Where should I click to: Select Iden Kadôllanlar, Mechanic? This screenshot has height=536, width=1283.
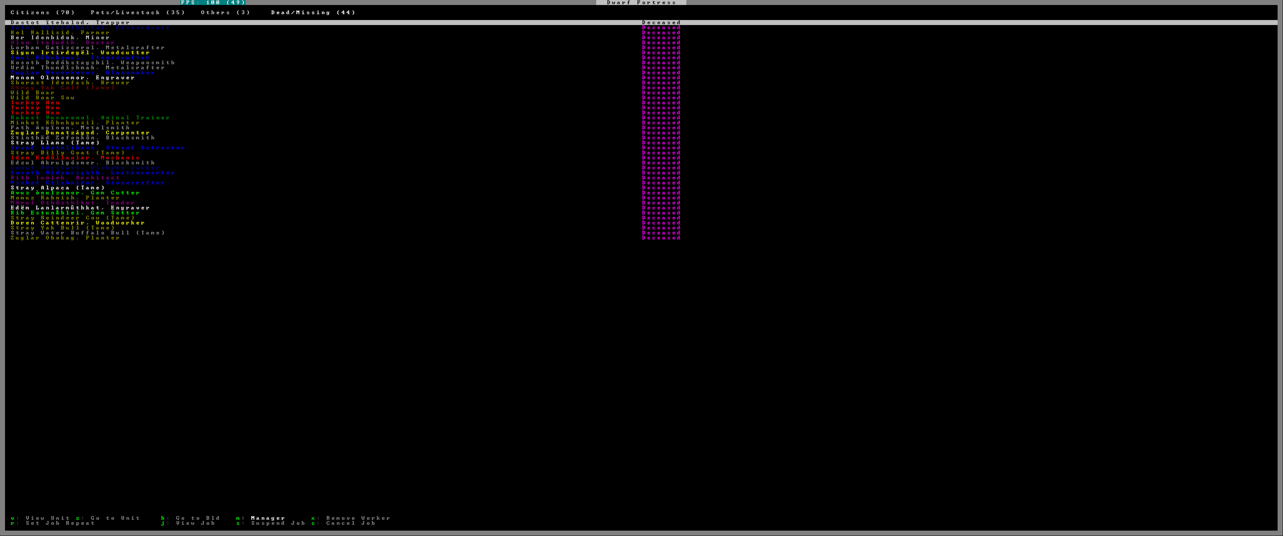[x=75, y=158]
